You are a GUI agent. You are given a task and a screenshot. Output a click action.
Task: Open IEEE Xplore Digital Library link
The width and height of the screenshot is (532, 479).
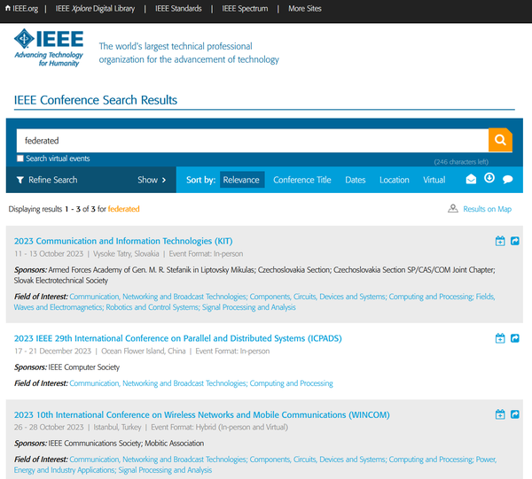[95, 9]
